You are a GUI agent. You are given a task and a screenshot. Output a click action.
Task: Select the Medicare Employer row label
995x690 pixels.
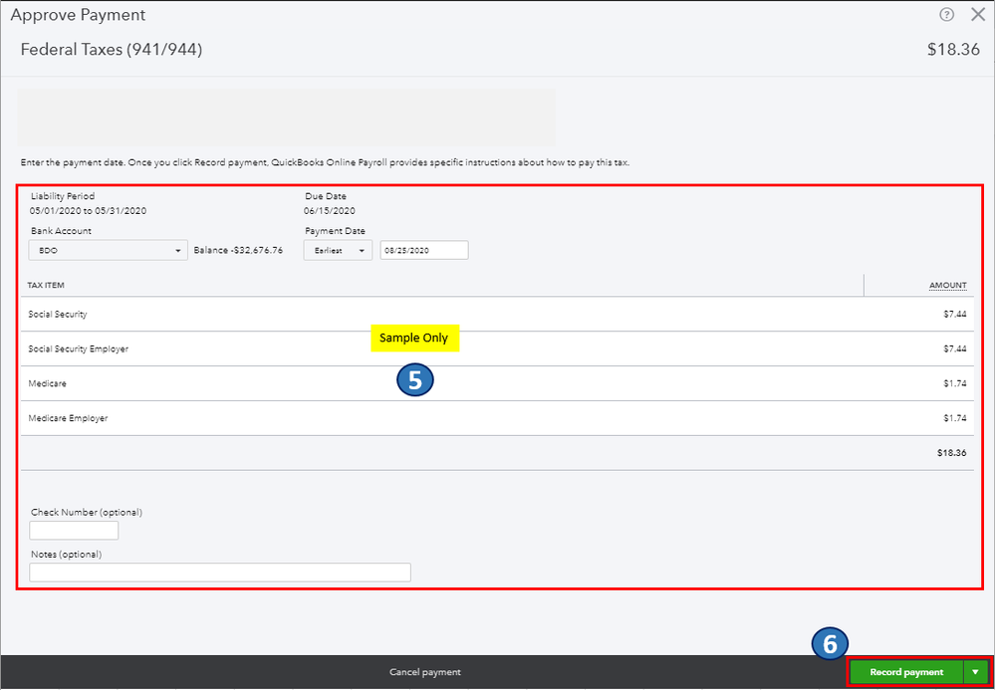tap(69, 418)
